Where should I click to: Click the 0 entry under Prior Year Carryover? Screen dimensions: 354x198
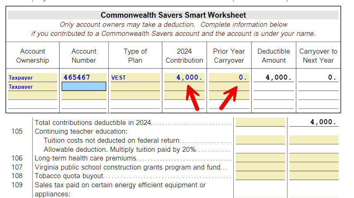click(229, 77)
